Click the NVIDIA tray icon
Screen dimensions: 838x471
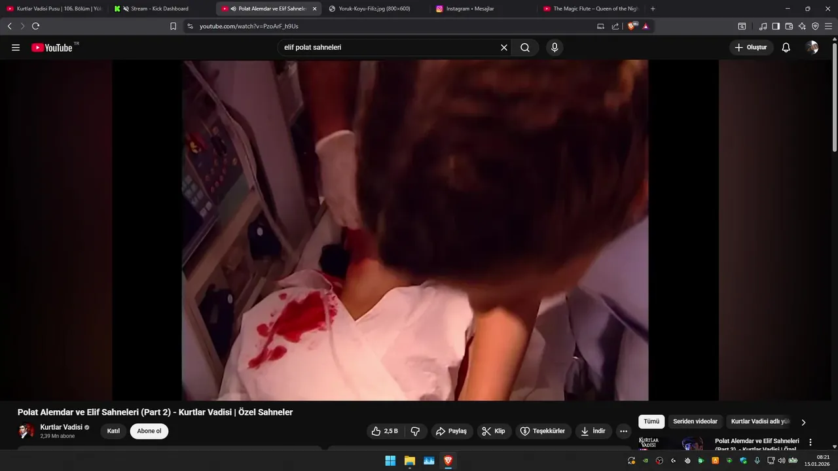tap(646, 461)
